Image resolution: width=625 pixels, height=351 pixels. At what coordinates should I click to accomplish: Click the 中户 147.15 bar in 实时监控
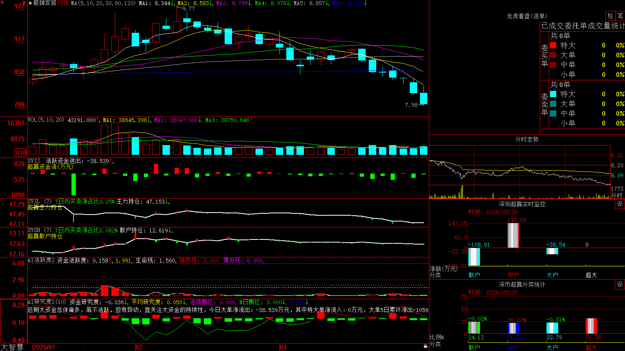[x=513, y=235]
